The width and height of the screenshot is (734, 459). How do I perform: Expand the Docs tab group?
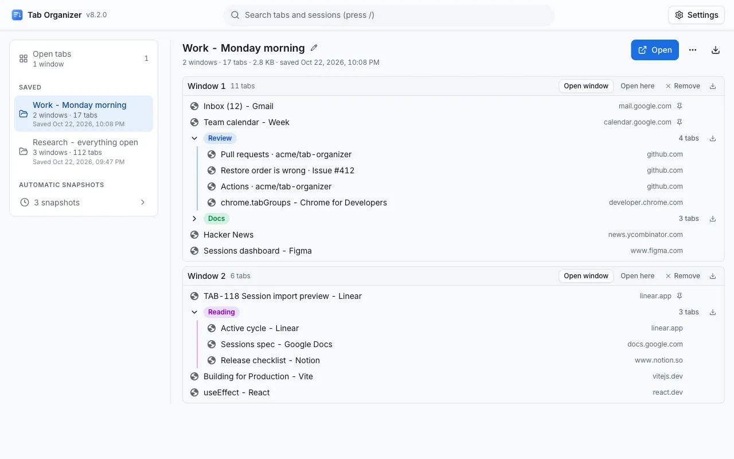click(x=194, y=219)
